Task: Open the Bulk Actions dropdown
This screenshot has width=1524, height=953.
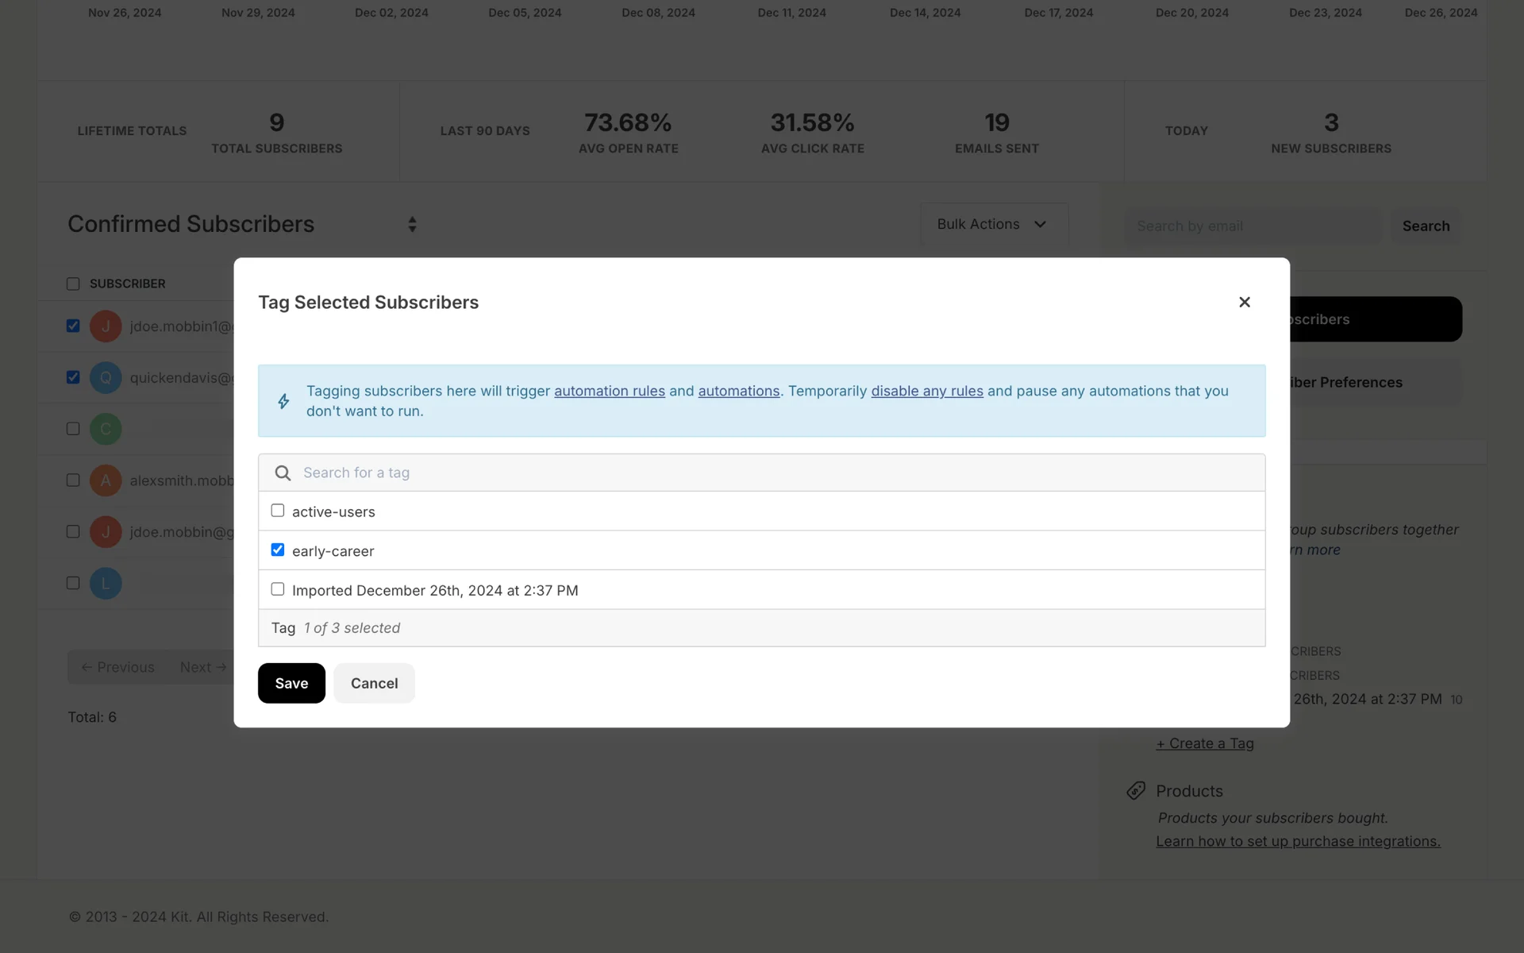Action: pyautogui.click(x=993, y=225)
